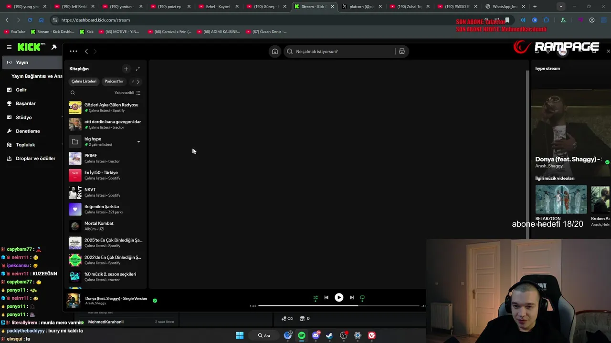The height and width of the screenshot is (343, 611).
Task: Open Steam from taskbar
Action: tap(329, 335)
